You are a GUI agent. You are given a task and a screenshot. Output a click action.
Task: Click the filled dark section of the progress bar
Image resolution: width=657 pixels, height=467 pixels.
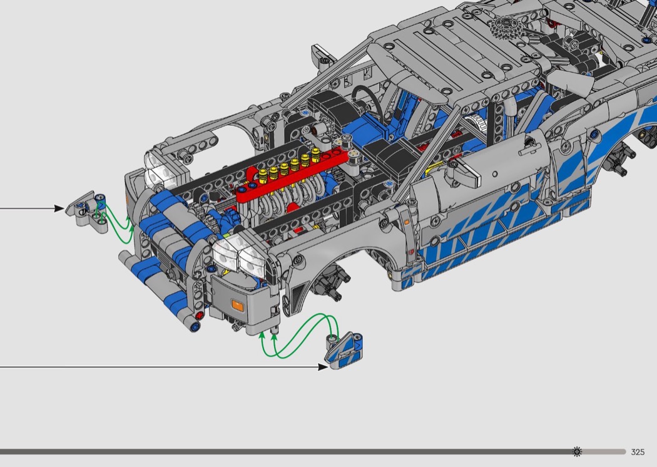pyautogui.click(x=282, y=452)
